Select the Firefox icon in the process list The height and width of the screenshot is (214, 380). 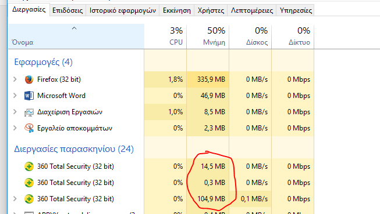pos(29,79)
